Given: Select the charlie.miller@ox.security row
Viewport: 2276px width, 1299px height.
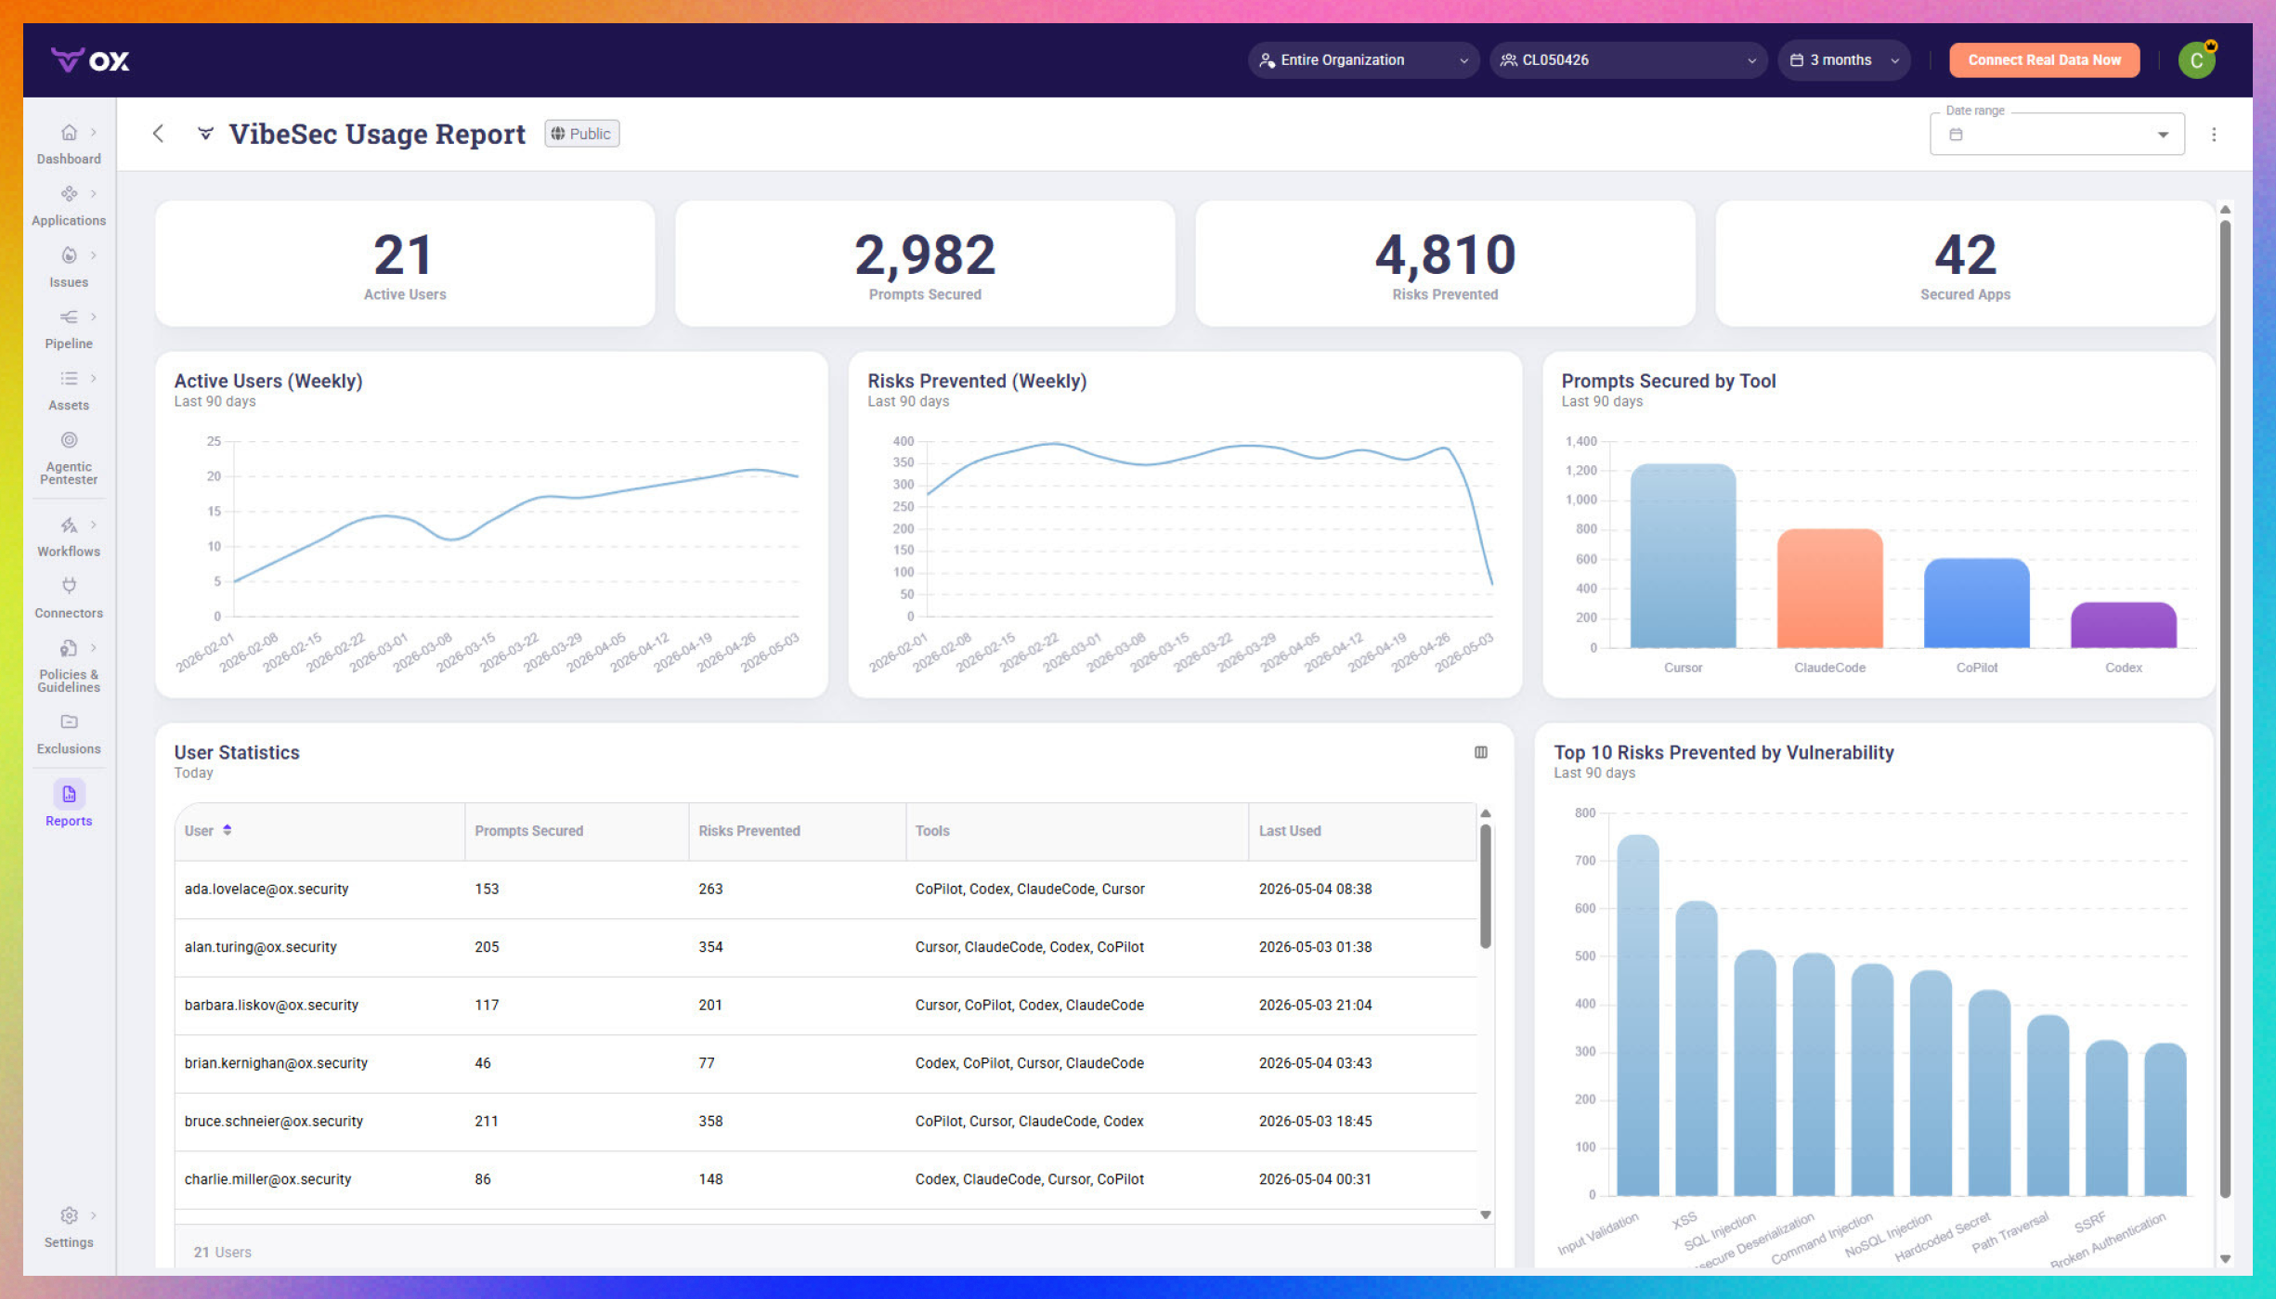Looking at the screenshot, I should (826, 1179).
